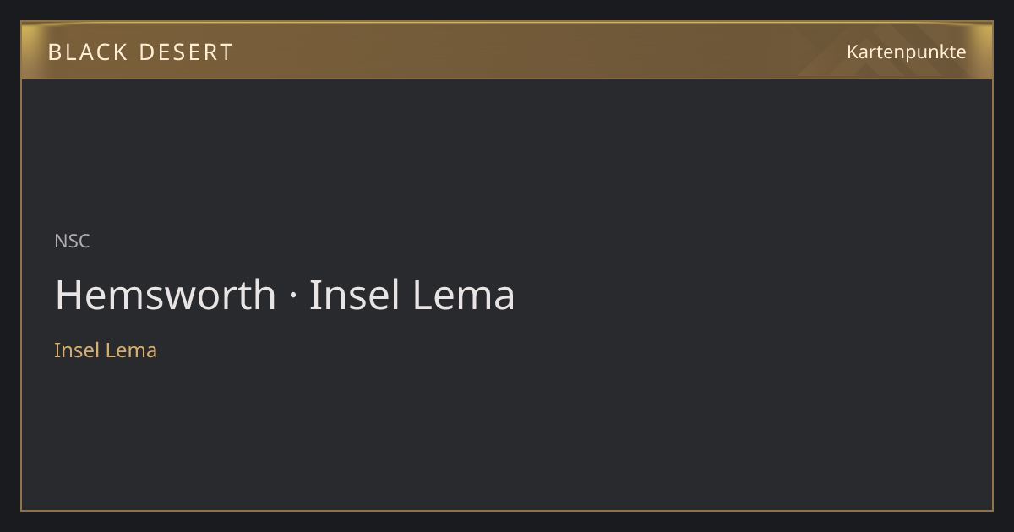This screenshot has height=532, width=1014.
Task: Click the BLACK DESERT title text
Action: click(x=140, y=52)
